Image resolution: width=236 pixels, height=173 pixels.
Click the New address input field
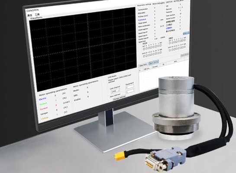pos(130,91)
